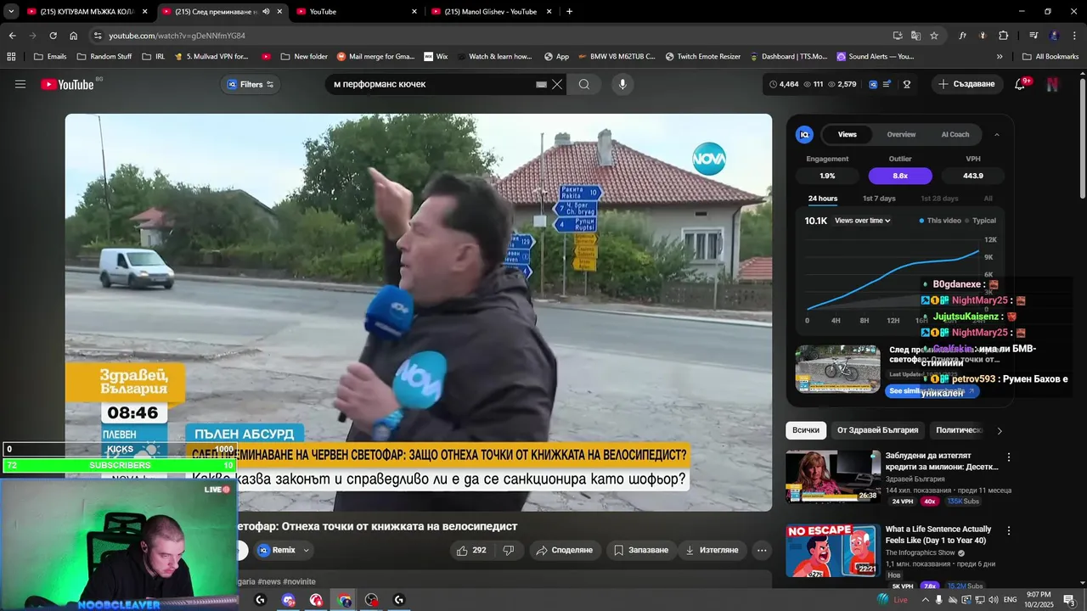Click the 8.6x Outlier score pill
The height and width of the screenshot is (611, 1087).
[x=900, y=176]
